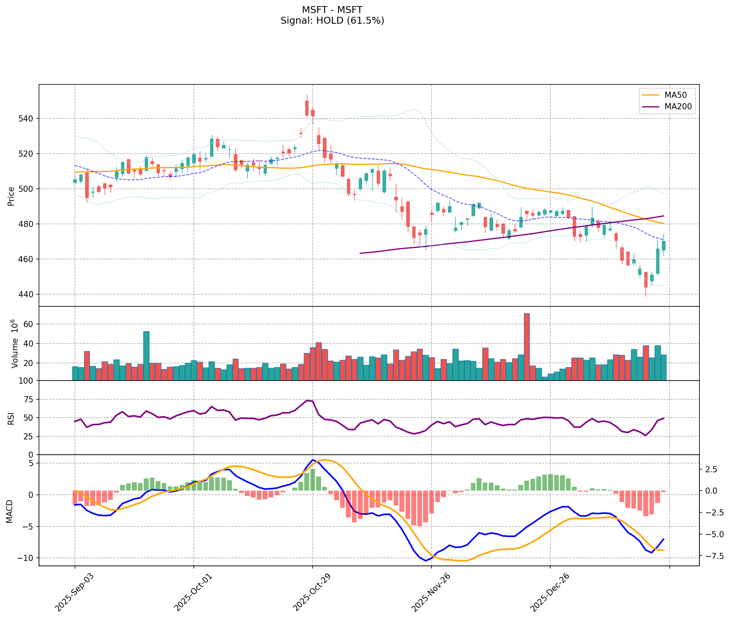Screen dimensions: 730x619
Task: Click the "Price" y-axis label
Action: pos(11,196)
